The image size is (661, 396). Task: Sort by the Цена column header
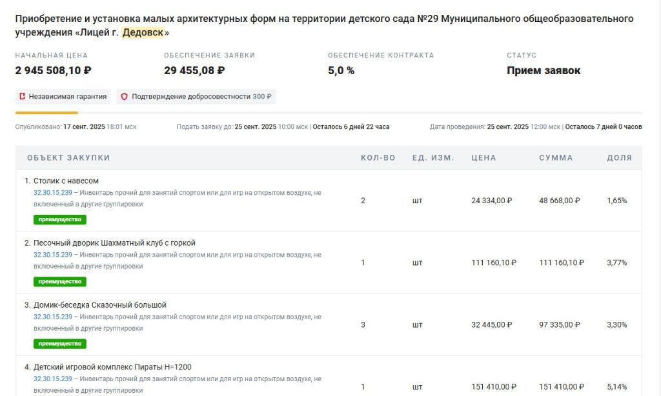483,158
